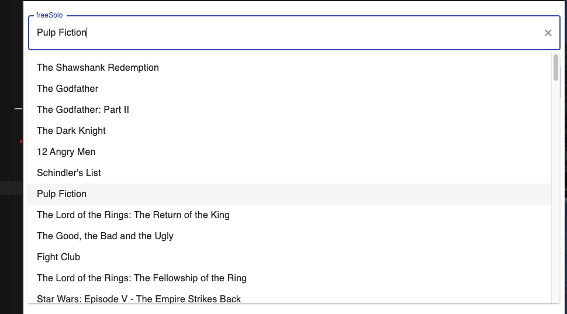Viewport: 567px width, 314px height.
Task: Click the scrollbar track below the thumb
Action: pos(556,193)
